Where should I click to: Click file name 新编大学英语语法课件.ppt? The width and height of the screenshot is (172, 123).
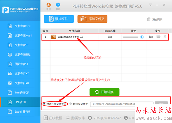(70, 37)
